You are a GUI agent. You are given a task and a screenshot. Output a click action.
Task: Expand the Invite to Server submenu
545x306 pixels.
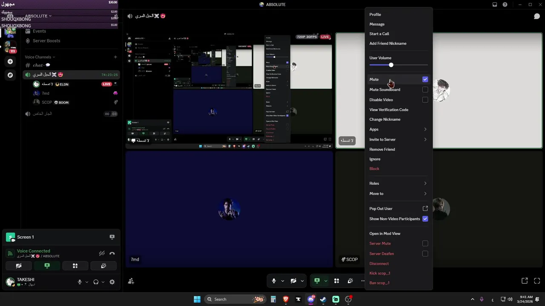point(399,139)
